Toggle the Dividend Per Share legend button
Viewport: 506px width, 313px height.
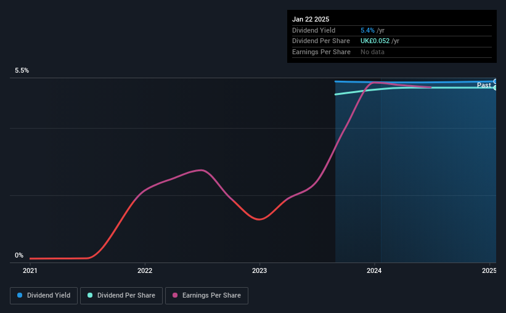click(121, 296)
